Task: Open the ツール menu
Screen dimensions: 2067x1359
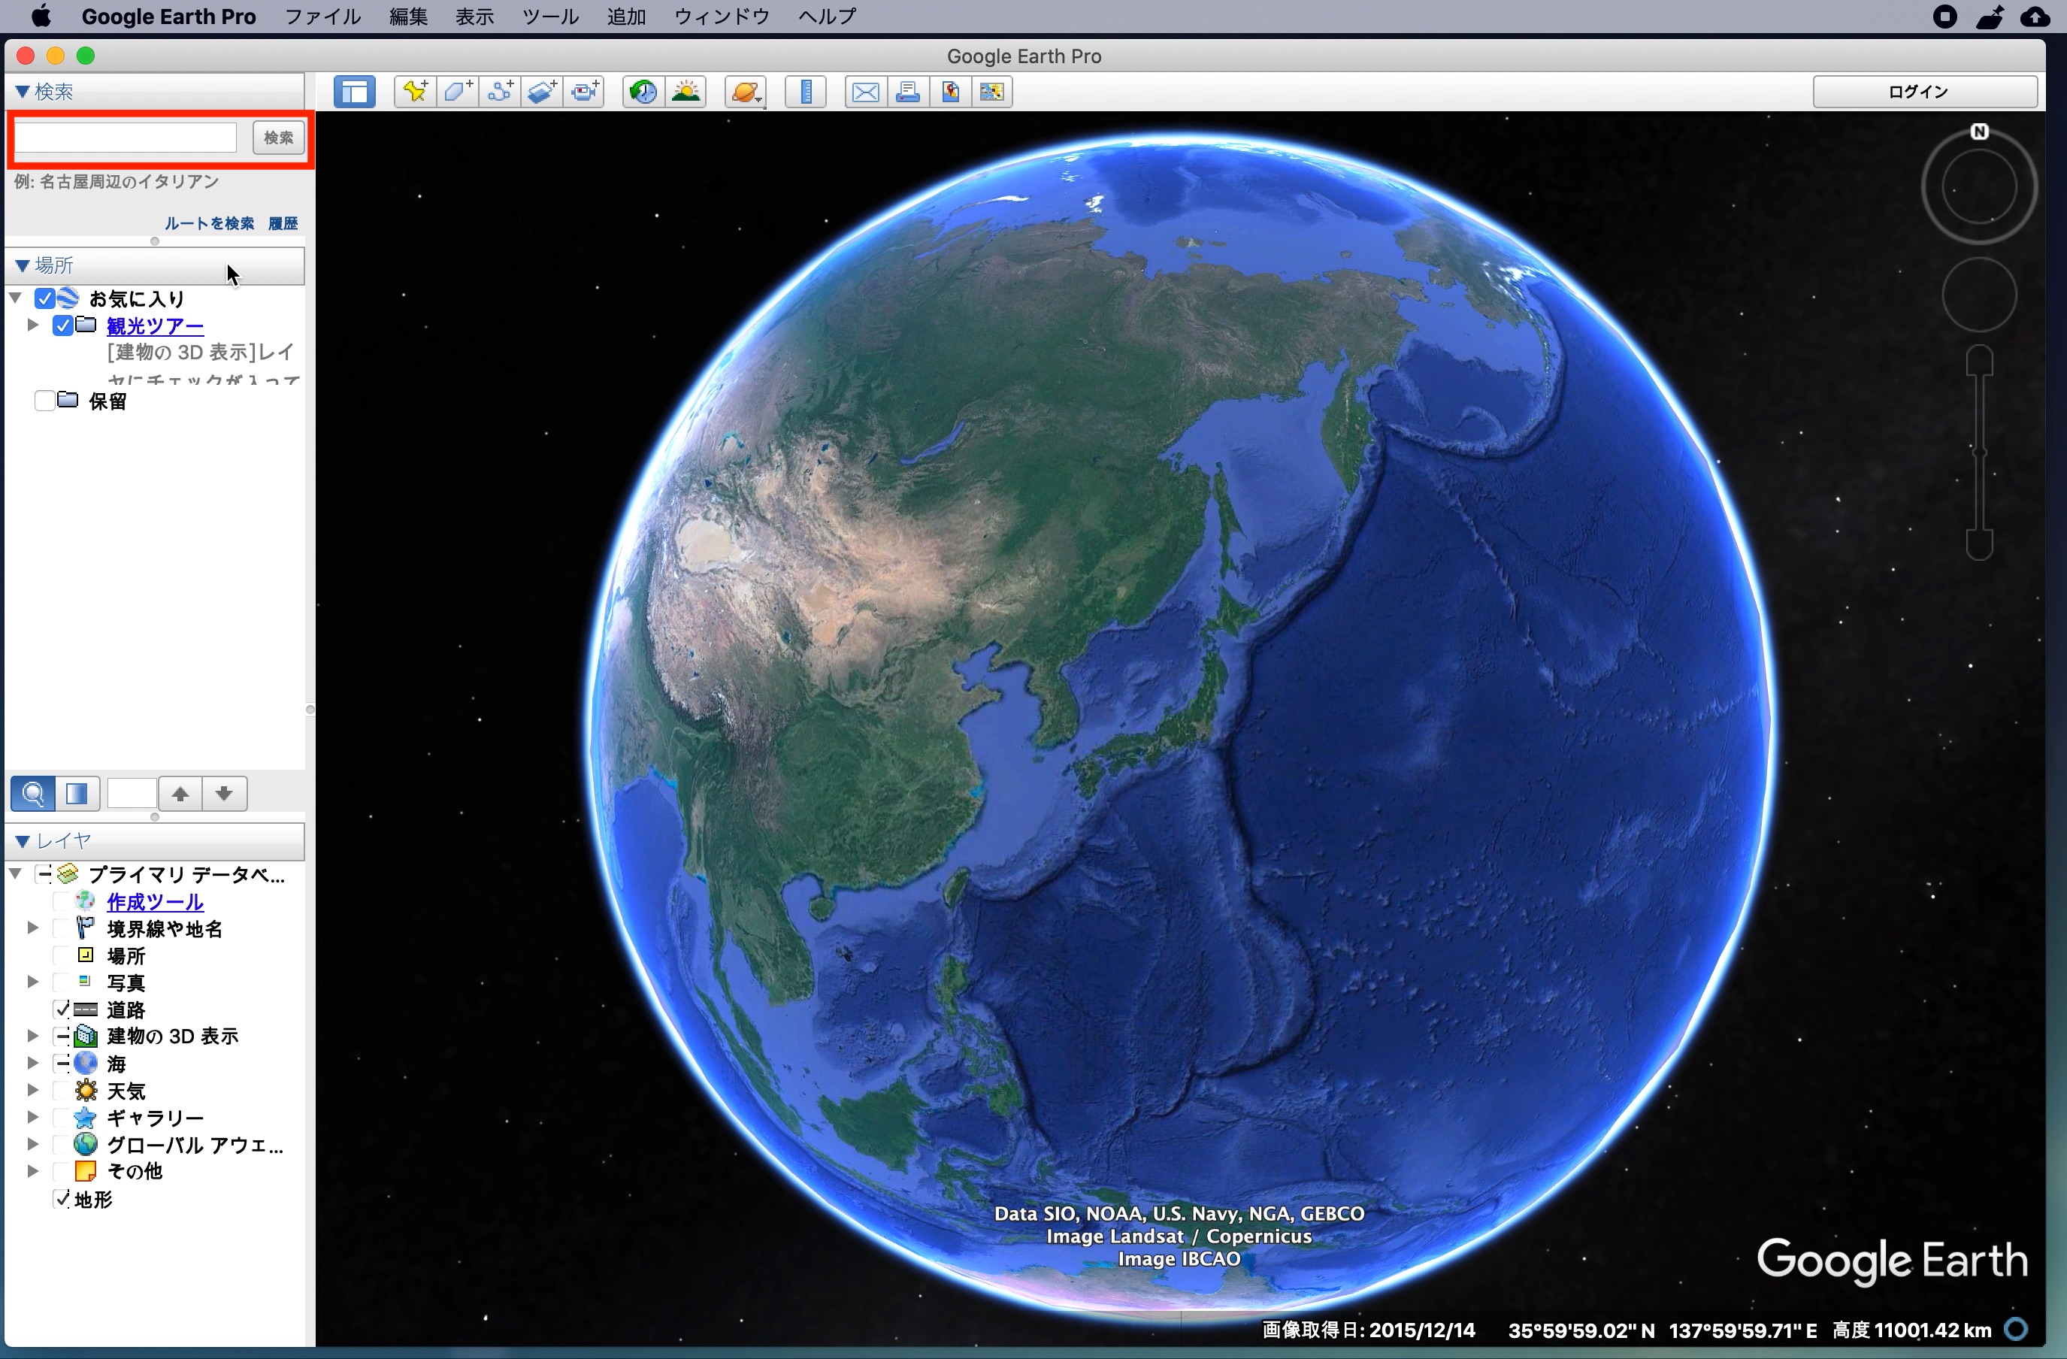Action: 549,17
